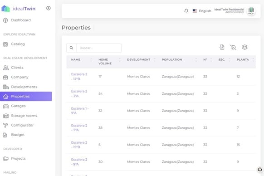Image resolution: width=264 pixels, height=176 pixels.
Task: Open Company in the sidebar
Action: coord(20,77)
